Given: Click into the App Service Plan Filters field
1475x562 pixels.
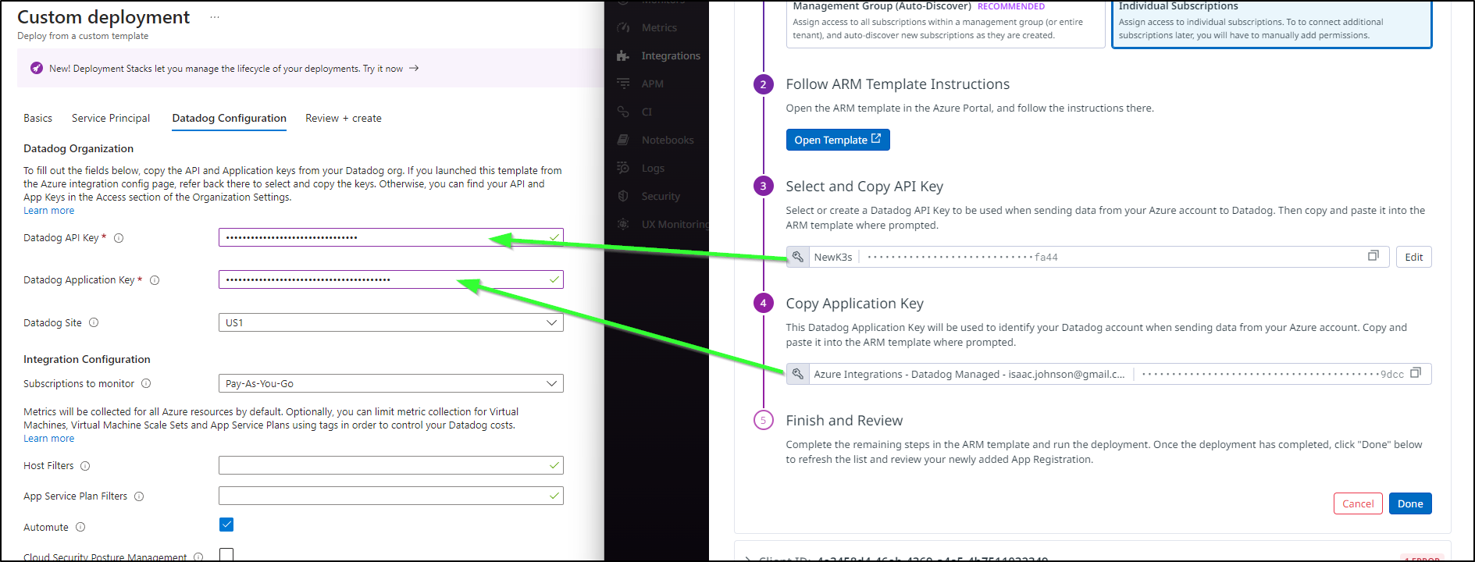Looking at the screenshot, I should coord(391,496).
